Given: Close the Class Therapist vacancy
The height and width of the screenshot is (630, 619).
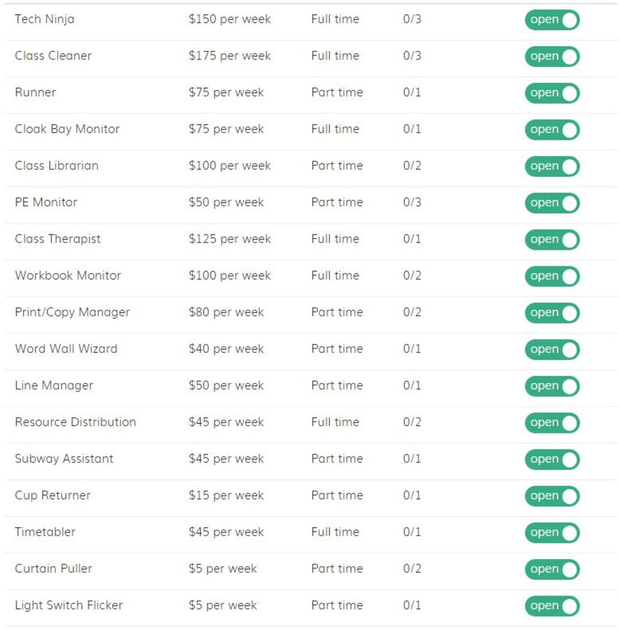Looking at the screenshot, I should [x=552, y=239].
